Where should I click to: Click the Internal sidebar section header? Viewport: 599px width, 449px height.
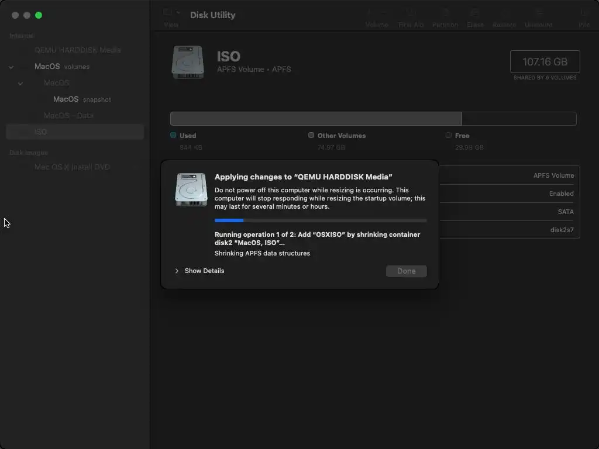(x=22, y=36)
